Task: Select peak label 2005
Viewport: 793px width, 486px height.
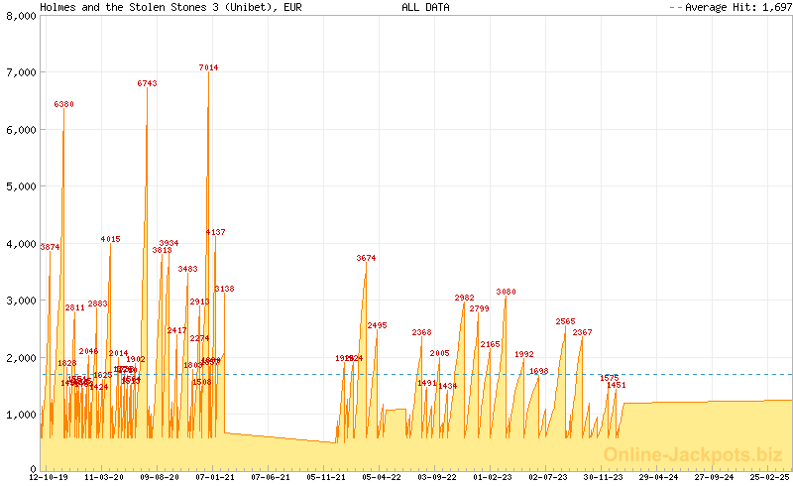Action: point(439,353)
